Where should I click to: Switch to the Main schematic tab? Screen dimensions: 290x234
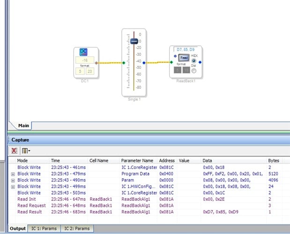point(24,125)
